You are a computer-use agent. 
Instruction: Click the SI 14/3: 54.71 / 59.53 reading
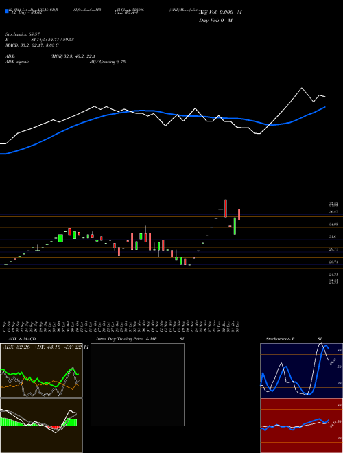53,40
